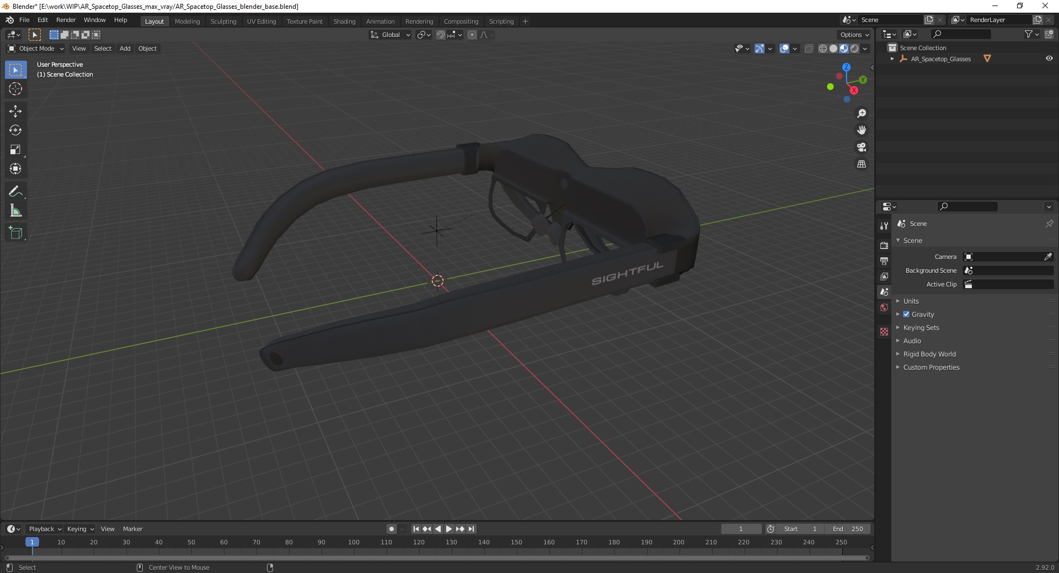Toggle show gizmo button

760,48
